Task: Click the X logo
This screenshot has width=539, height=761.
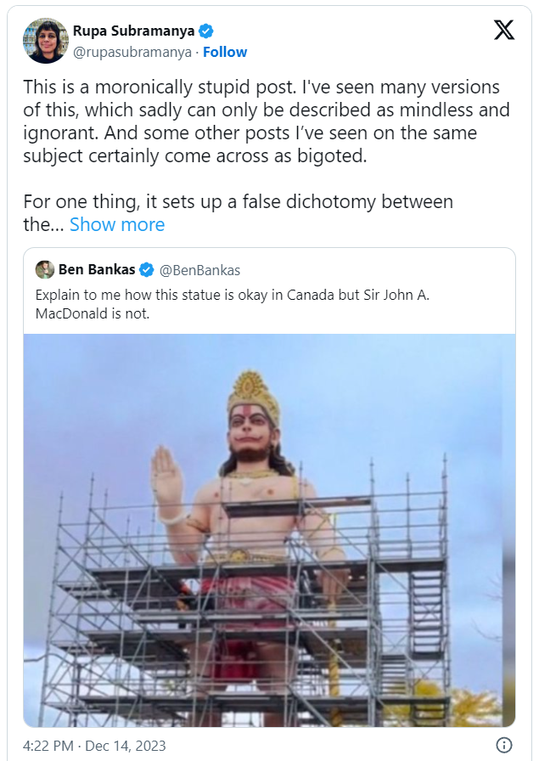Action: tap(503, 31)
